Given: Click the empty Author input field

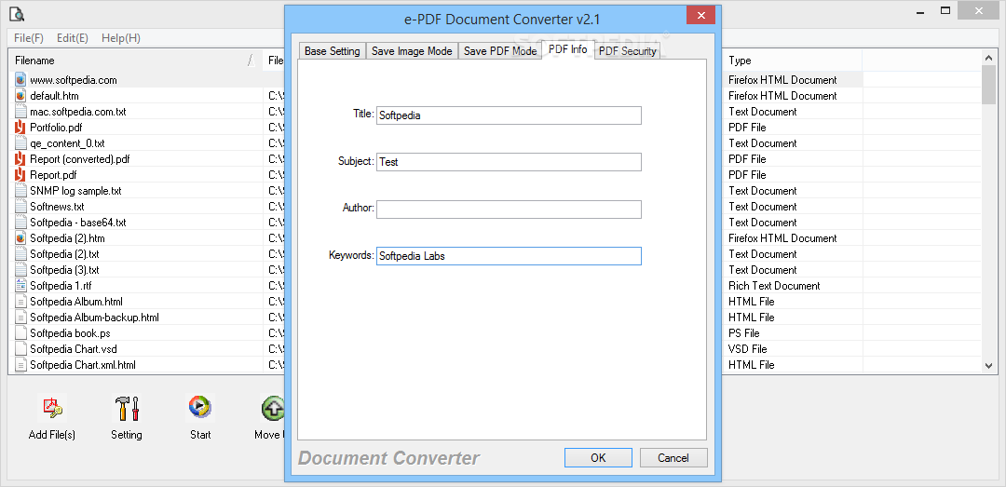Looking at the screenshot, I should point(509,210).
